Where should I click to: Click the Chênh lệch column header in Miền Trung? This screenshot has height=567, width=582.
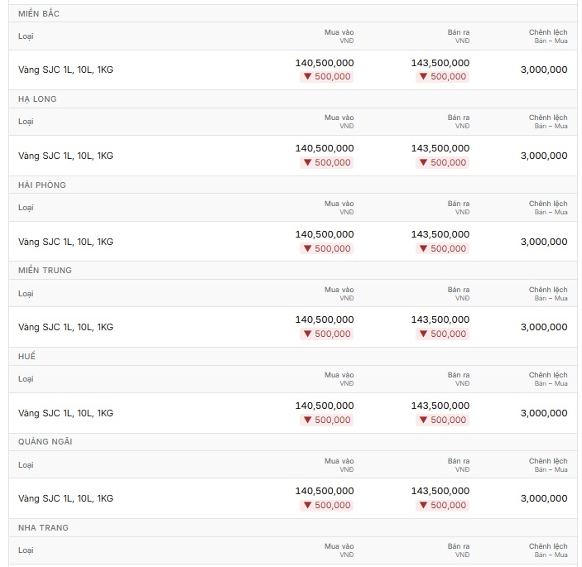pyautogui.click(x=548, y=294)
